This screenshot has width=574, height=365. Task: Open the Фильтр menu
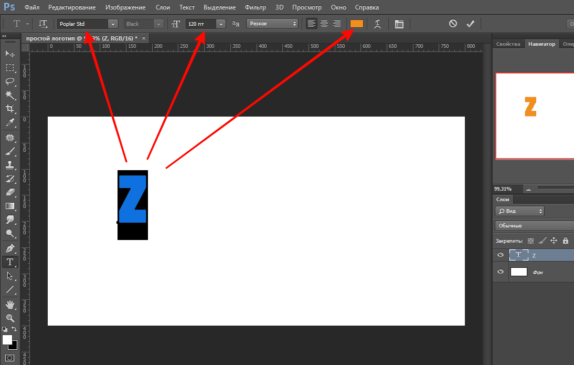(255, 7)
